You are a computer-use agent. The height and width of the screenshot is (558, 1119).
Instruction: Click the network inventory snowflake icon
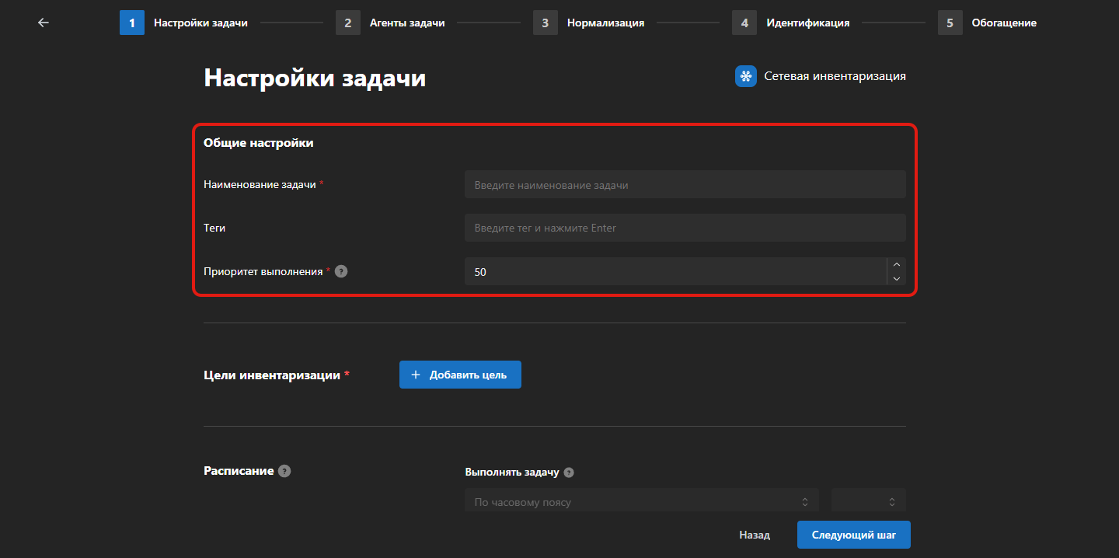click(746, 76)
